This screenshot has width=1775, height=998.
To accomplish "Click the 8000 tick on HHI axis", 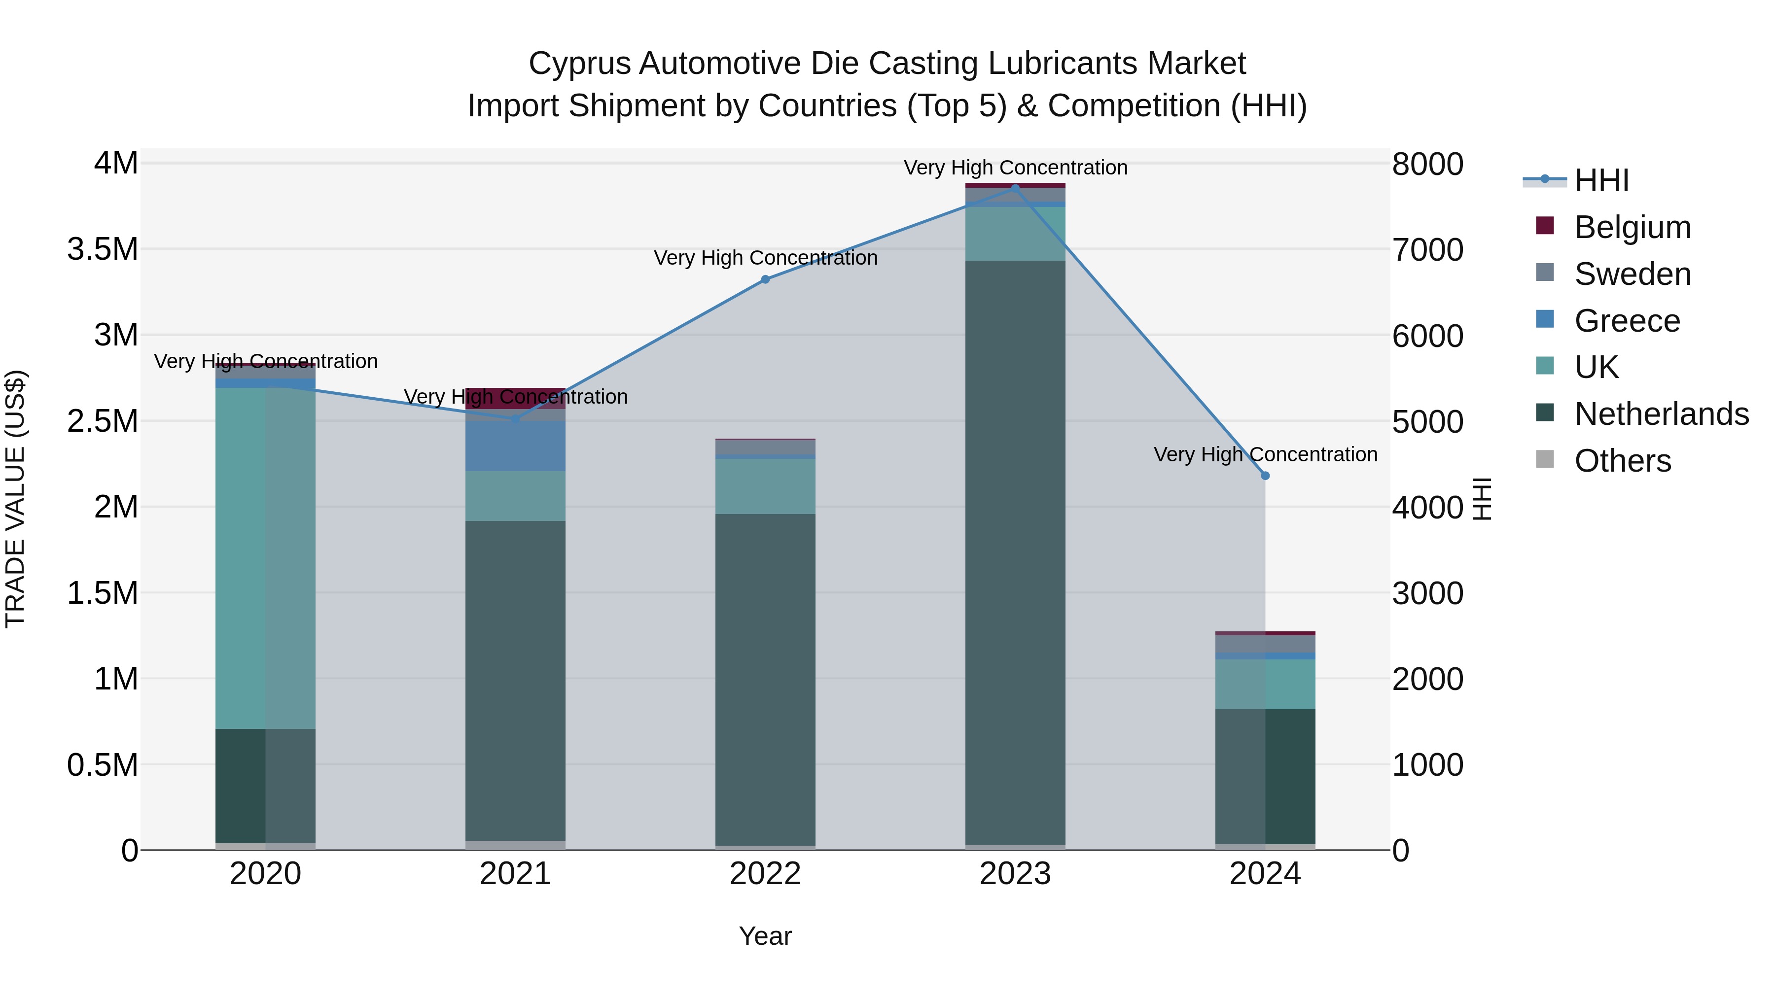I will click(1428, 164).
